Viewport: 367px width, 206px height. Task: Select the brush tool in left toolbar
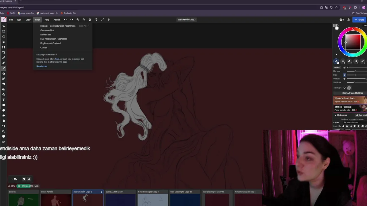[x=4, y=68]
